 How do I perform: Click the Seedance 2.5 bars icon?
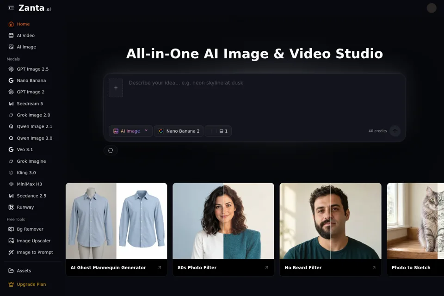tap(11, 196)
